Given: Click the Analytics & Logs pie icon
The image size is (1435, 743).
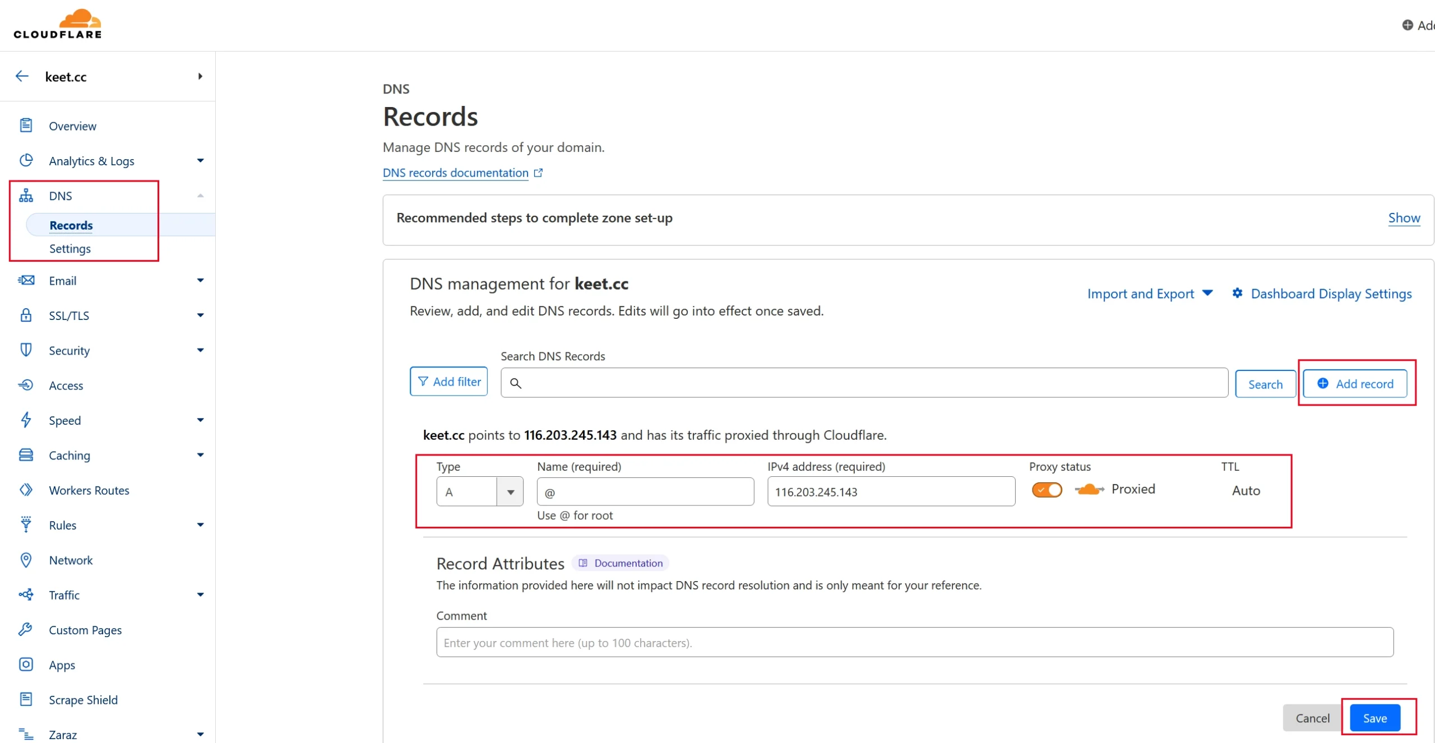Looking at the screenshot, I should pos(26,160).
